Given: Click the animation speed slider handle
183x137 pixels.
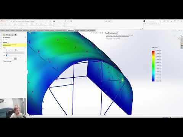Looking at the screenshot, I should (7, 56).
